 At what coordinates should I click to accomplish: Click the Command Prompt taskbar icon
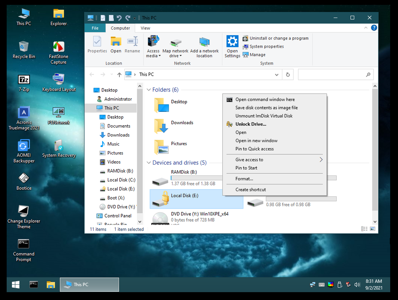coord(33,285)
